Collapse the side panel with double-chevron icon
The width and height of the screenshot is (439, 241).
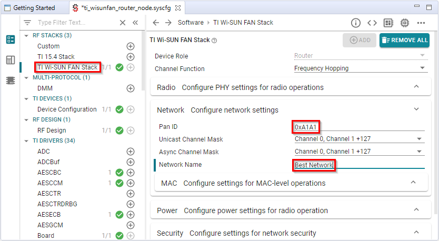coord(135,23)
